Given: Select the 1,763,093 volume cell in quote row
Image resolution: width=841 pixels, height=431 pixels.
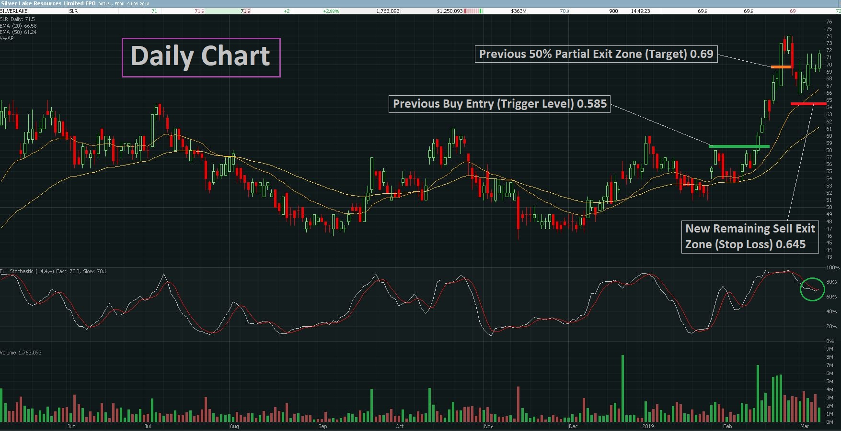Looking at the screenshot, I should [x=388, y=11].
